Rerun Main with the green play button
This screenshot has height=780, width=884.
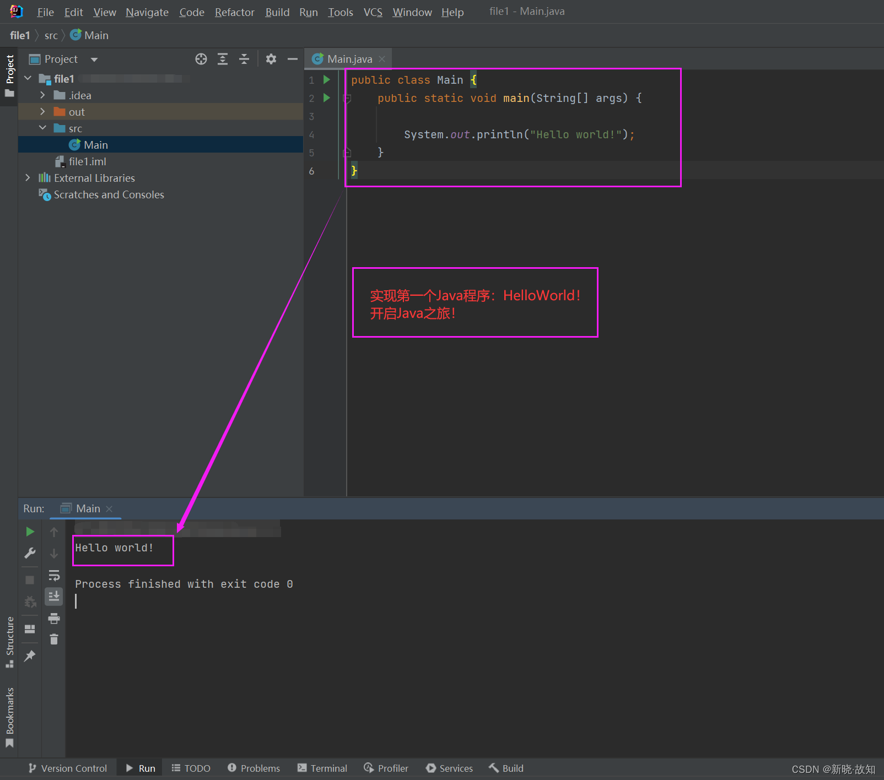[x=30, y=532]
